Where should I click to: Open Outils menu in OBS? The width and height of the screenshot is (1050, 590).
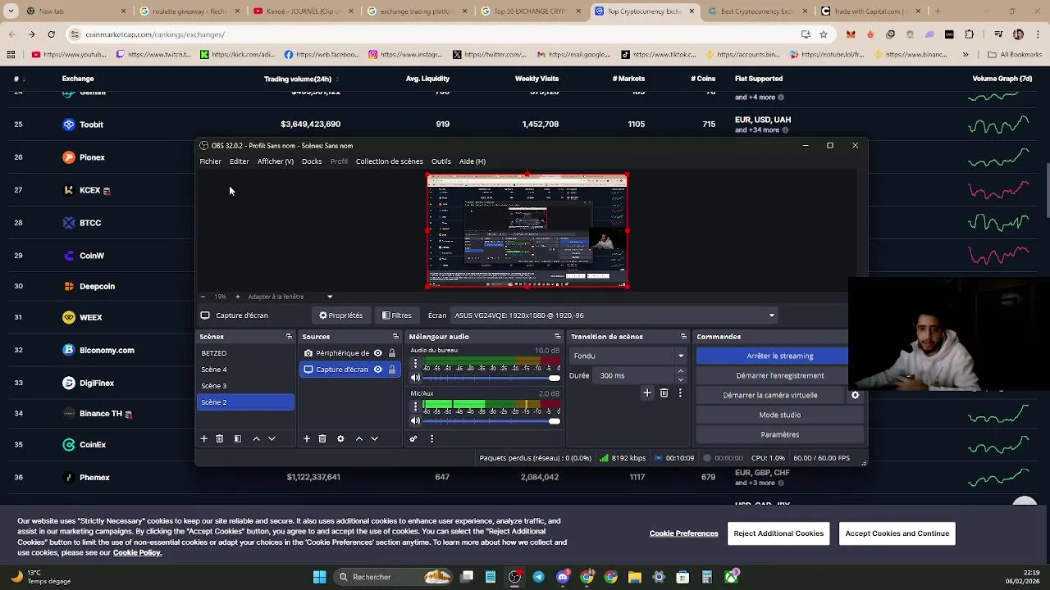(441, 161)
